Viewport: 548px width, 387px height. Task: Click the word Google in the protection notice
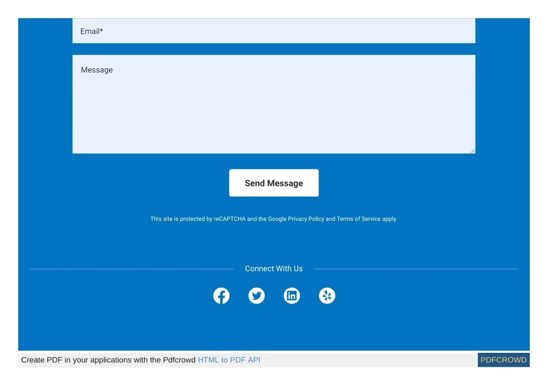click(x=277, y=219)
